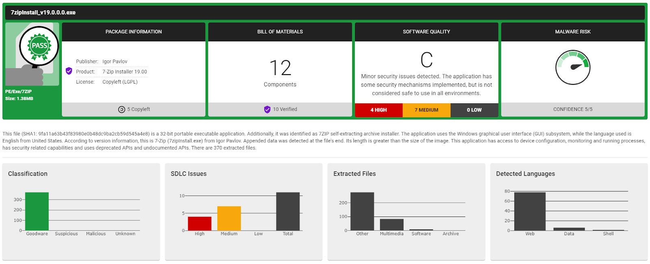Click the Classification chart title

[28, 174]
